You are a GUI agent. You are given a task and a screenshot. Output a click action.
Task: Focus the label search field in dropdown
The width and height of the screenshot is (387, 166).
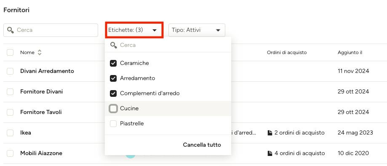tap(168, 45)
